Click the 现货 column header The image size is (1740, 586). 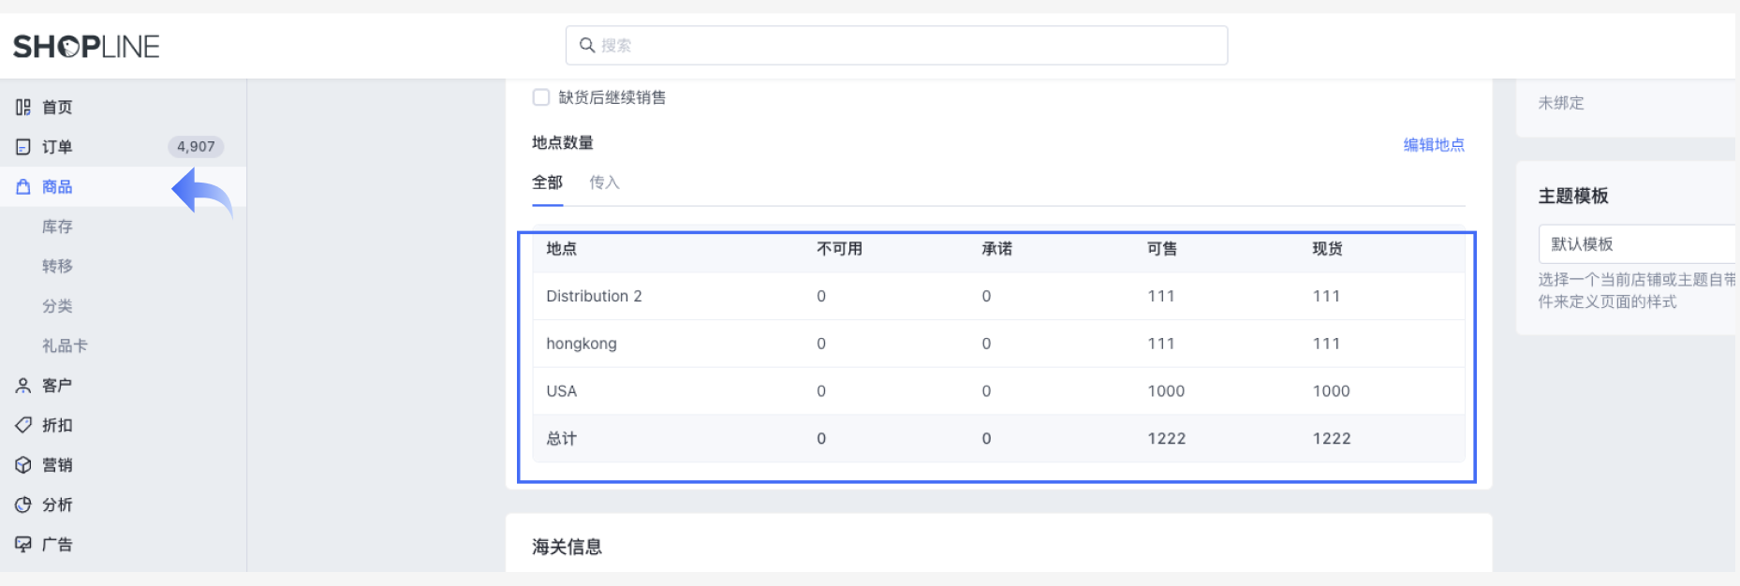tap(1327, 248)
